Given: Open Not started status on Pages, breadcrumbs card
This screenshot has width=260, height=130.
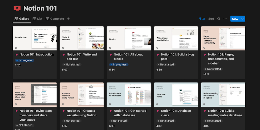Looking at the screenshot, I should (x=213, y=69).
